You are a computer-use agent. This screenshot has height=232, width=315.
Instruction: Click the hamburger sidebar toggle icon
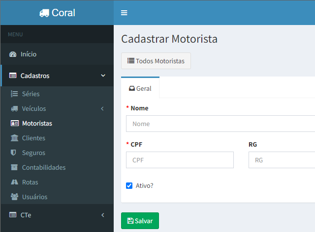(124, 13)
